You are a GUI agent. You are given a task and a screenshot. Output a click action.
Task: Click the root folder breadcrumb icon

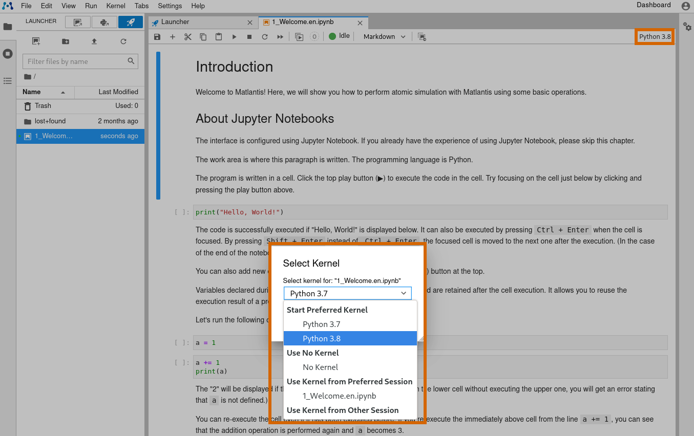click(x=28, y=77)
